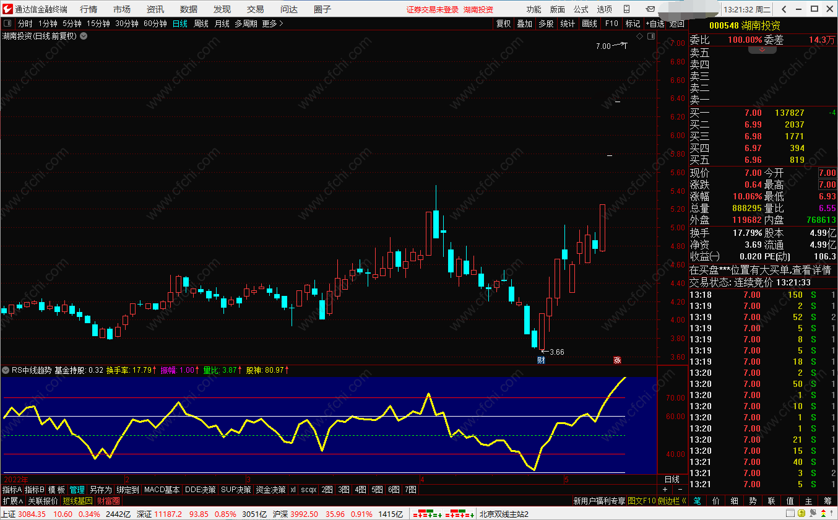Open 多周期 multi-period view
This screenshot has height=520, width=838.
(x=246, y=24)
